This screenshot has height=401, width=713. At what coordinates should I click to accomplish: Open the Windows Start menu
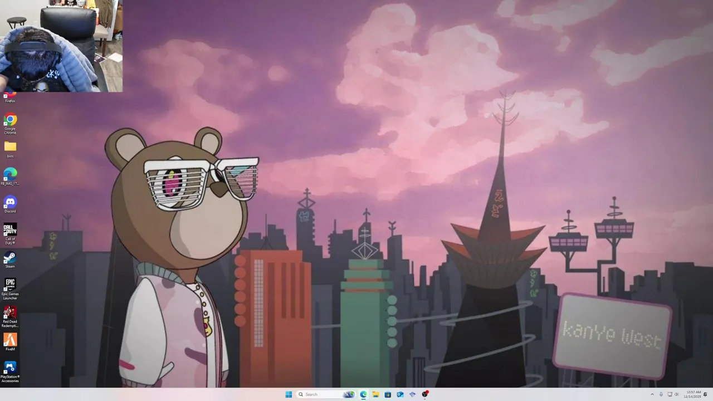(x=289, y=394)
